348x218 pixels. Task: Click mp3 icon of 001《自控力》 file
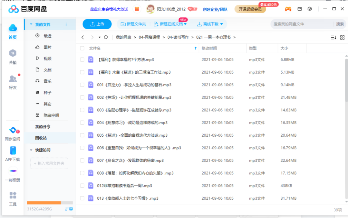(91, 85)
